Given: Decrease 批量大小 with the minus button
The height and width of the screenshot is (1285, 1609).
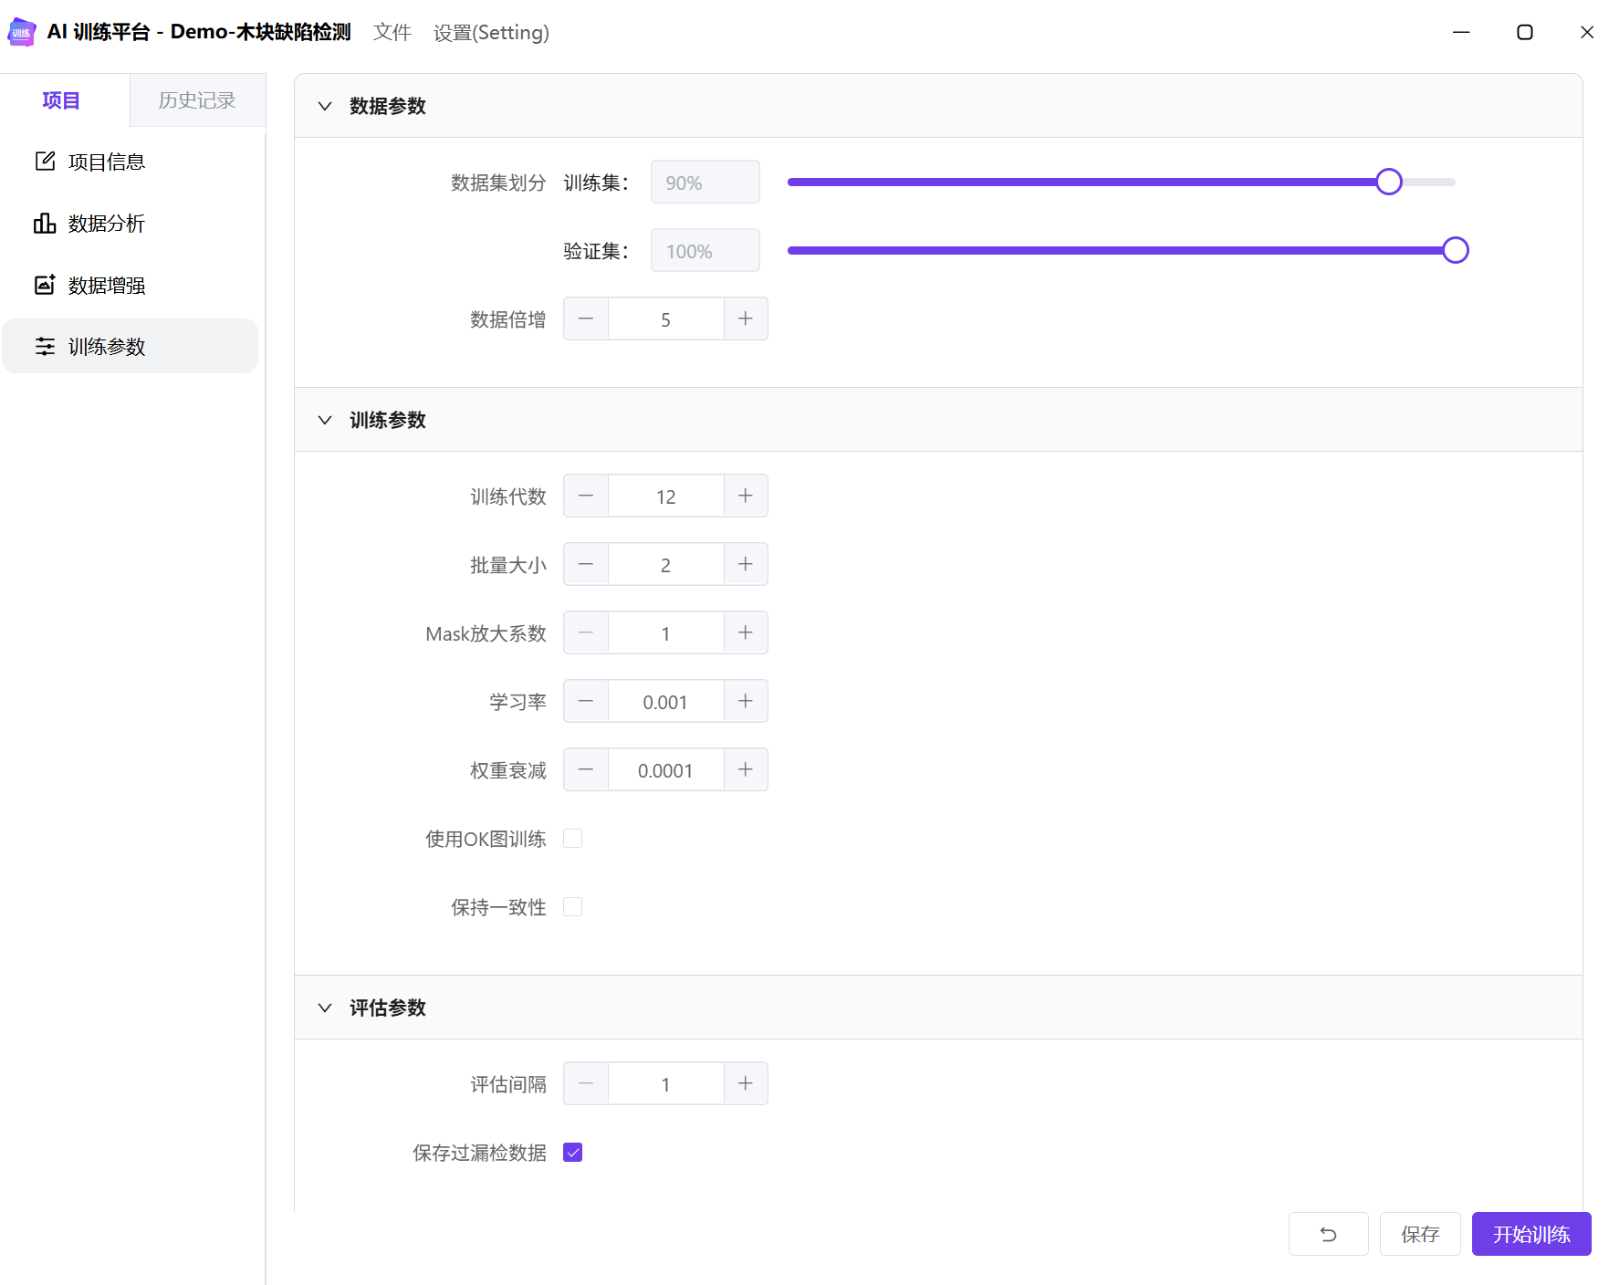Looking at the screenshot, I should click(x=586, y=564).
